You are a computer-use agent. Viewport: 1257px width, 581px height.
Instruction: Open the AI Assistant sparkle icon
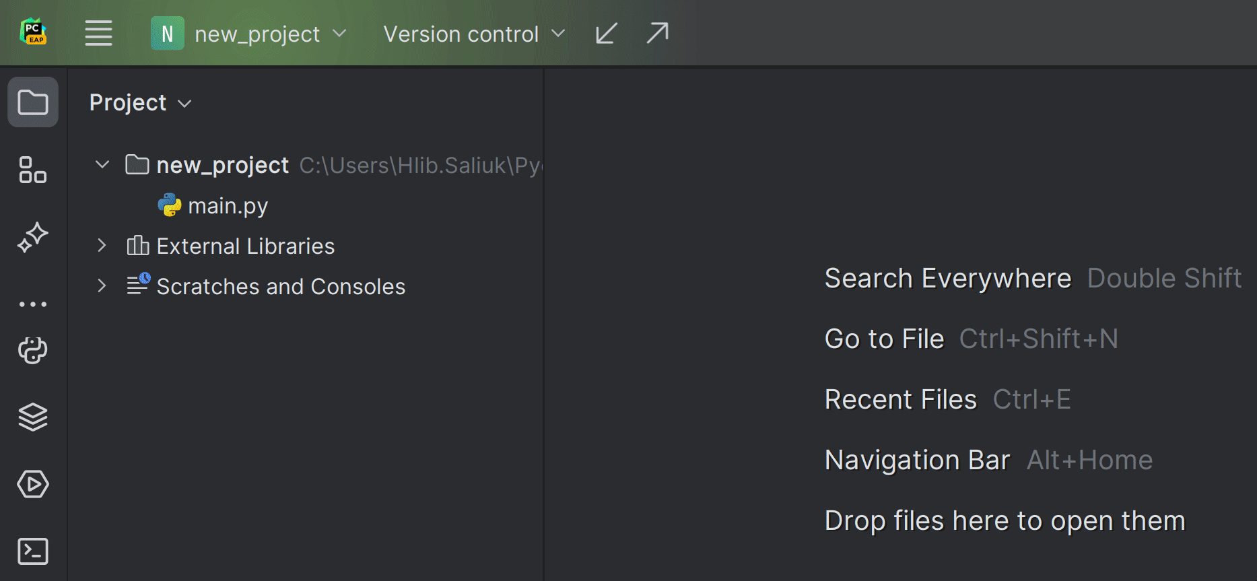pyautogui.click(x=33, y=237)
